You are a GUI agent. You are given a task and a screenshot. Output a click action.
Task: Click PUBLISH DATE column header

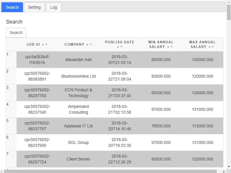pos(120,44)
